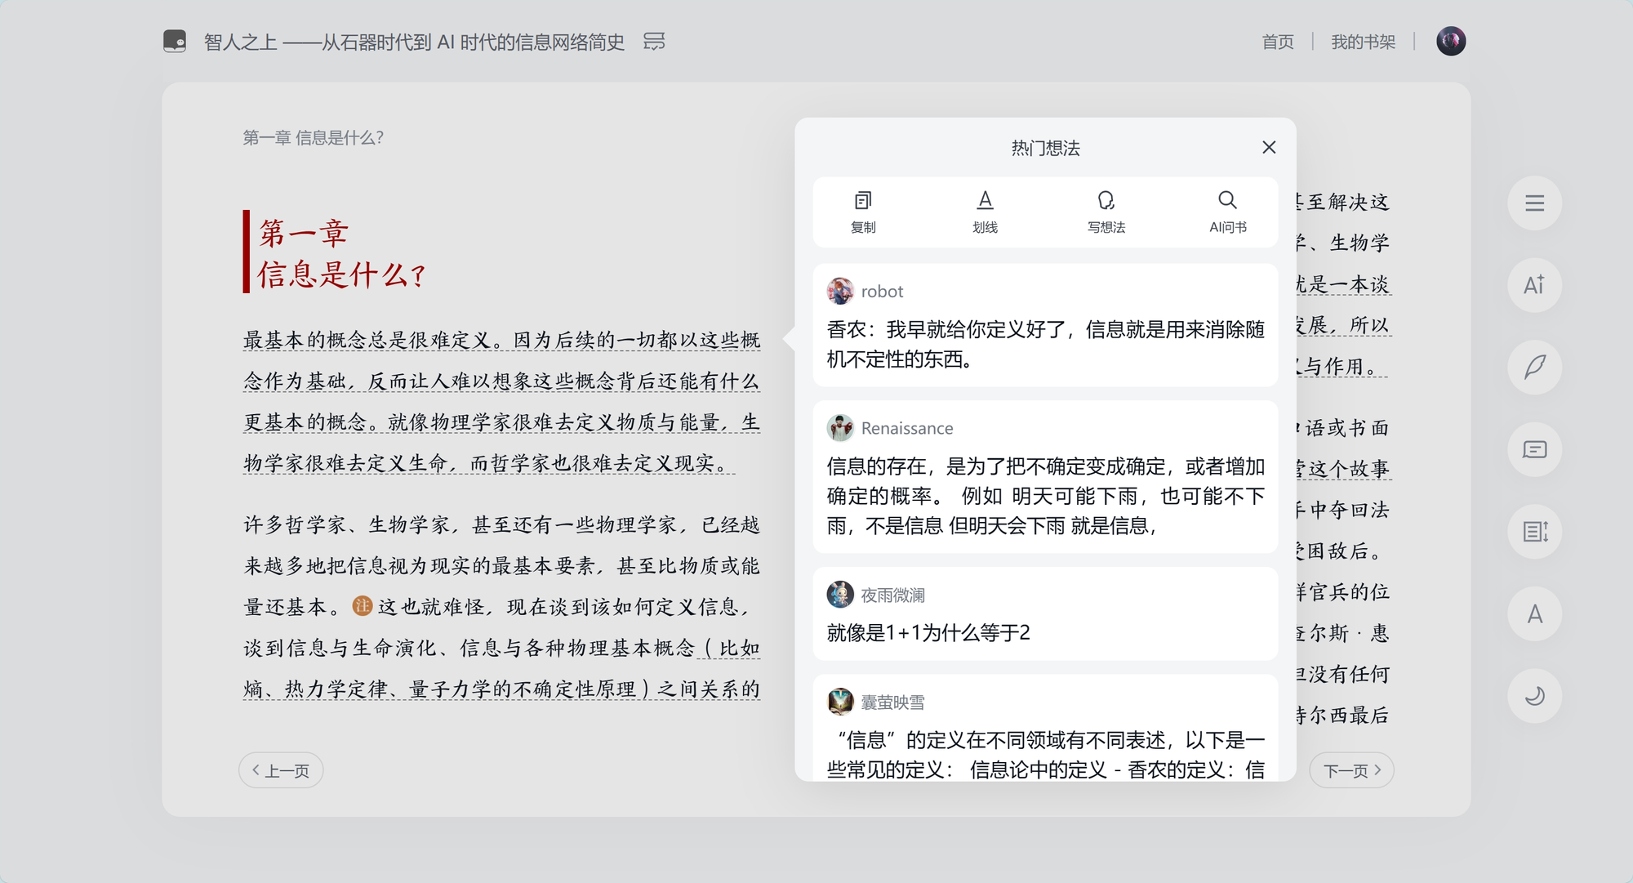Open font settings letter A icon

1534,613
